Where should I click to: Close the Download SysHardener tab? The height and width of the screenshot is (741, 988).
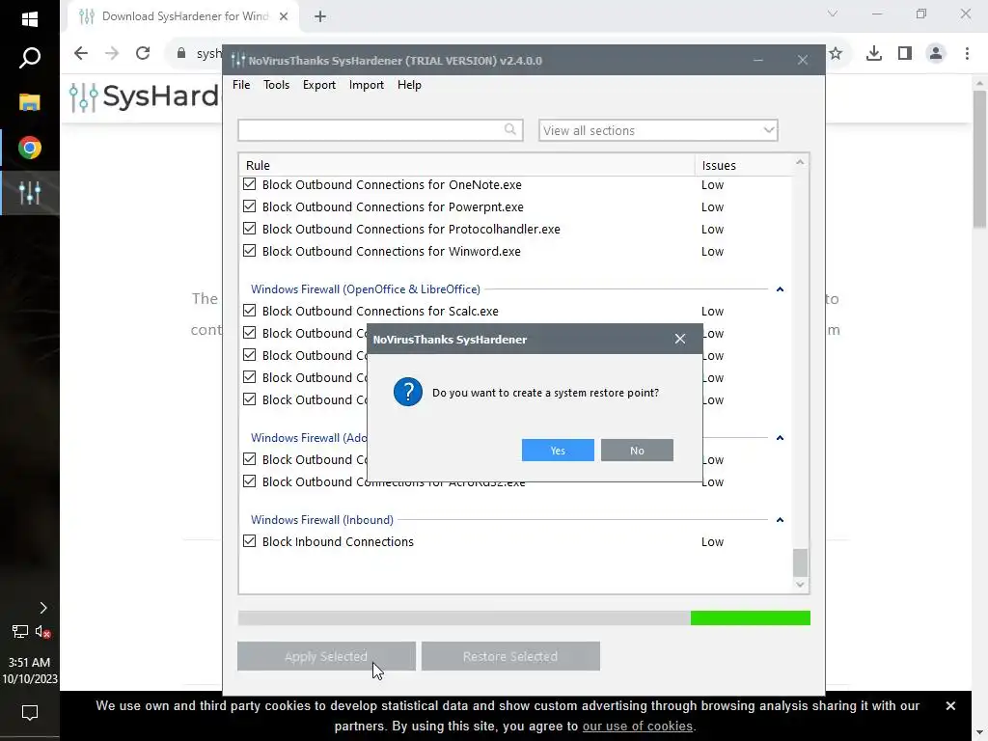pos(284,16)
